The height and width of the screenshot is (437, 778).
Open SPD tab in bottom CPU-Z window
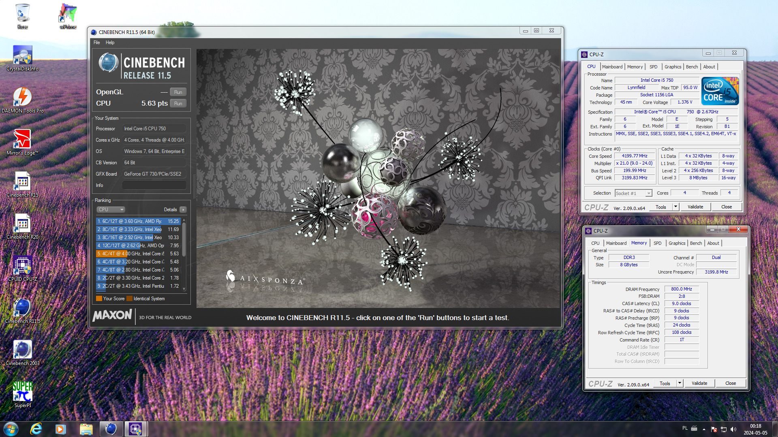(x=657, y=243)
